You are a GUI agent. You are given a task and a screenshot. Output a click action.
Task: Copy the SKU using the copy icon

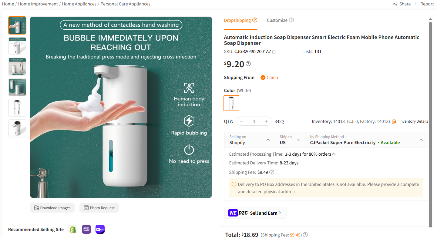point(274,51)
